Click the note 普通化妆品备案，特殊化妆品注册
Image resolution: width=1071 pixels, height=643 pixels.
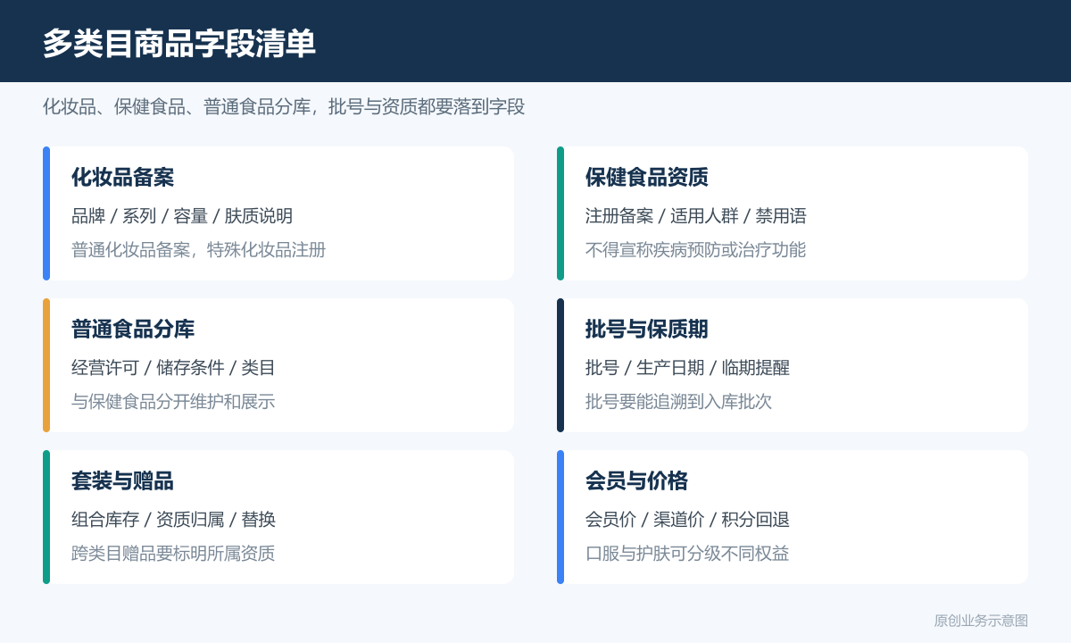pyautogui.click(x=199, y=250)
